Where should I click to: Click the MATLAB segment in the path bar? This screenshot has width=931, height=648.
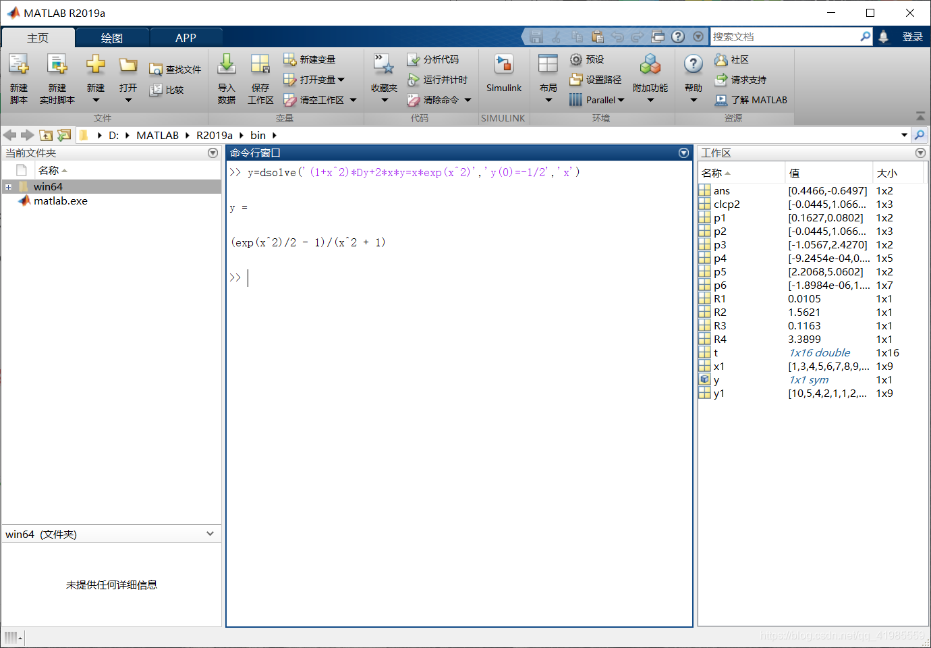point(158,136)
